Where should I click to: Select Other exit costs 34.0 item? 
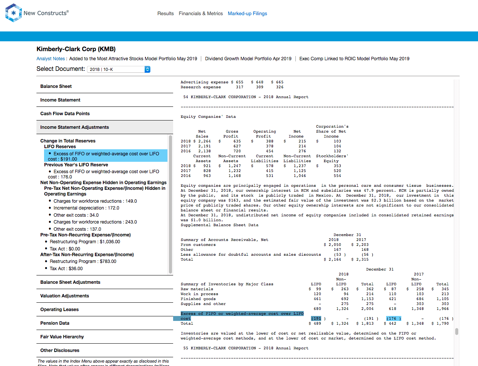pos(76,215)
